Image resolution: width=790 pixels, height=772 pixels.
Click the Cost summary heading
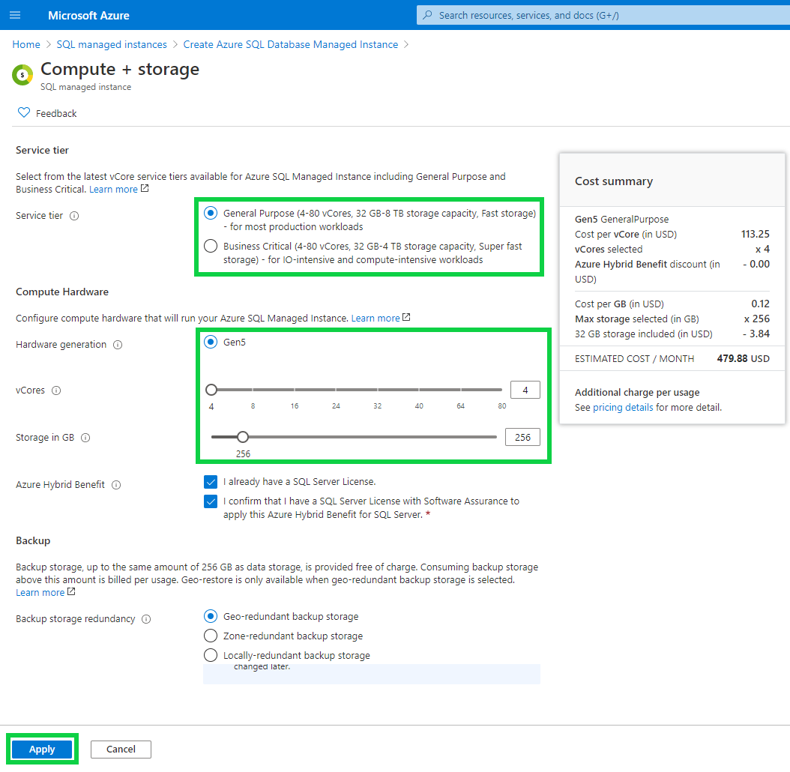614,181
